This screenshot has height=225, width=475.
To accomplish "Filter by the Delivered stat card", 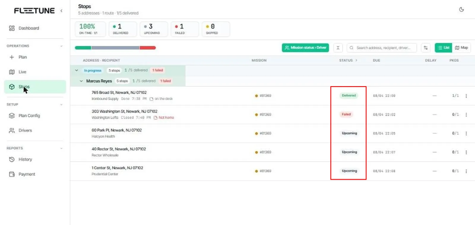I will [123, 29].
